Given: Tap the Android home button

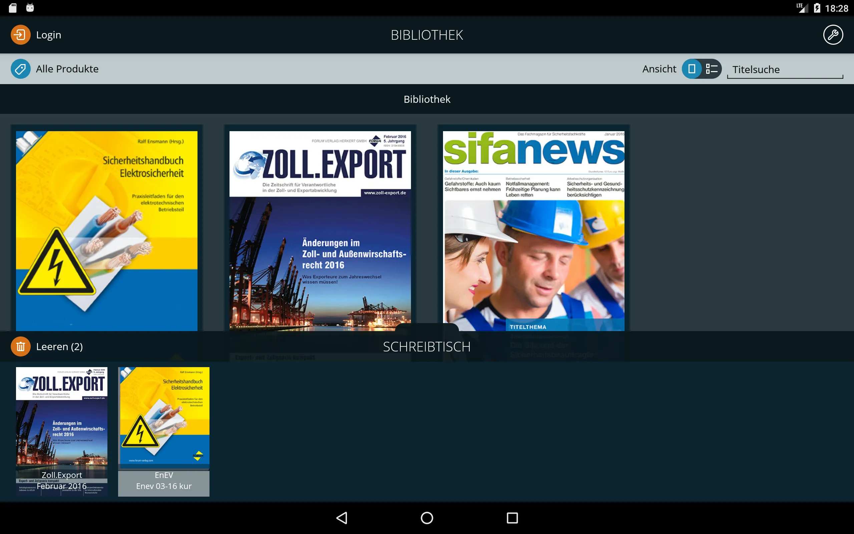Looking at the screenshot, I should 427,518.
